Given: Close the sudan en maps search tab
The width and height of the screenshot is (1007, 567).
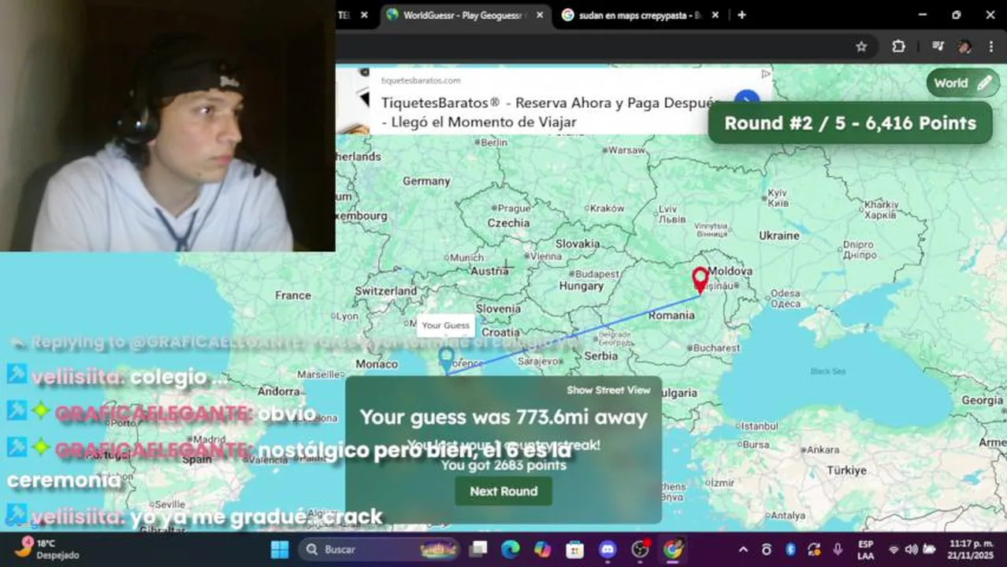Looking at the screenshot, I should click(715, 15).
